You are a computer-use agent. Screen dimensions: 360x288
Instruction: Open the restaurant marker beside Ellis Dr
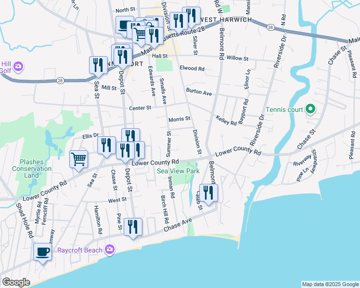(x=106, y=147)
